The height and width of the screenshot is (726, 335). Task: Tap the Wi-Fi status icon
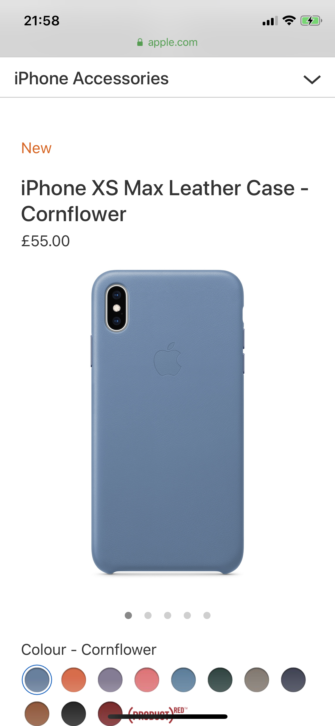(x=289, y=21)
